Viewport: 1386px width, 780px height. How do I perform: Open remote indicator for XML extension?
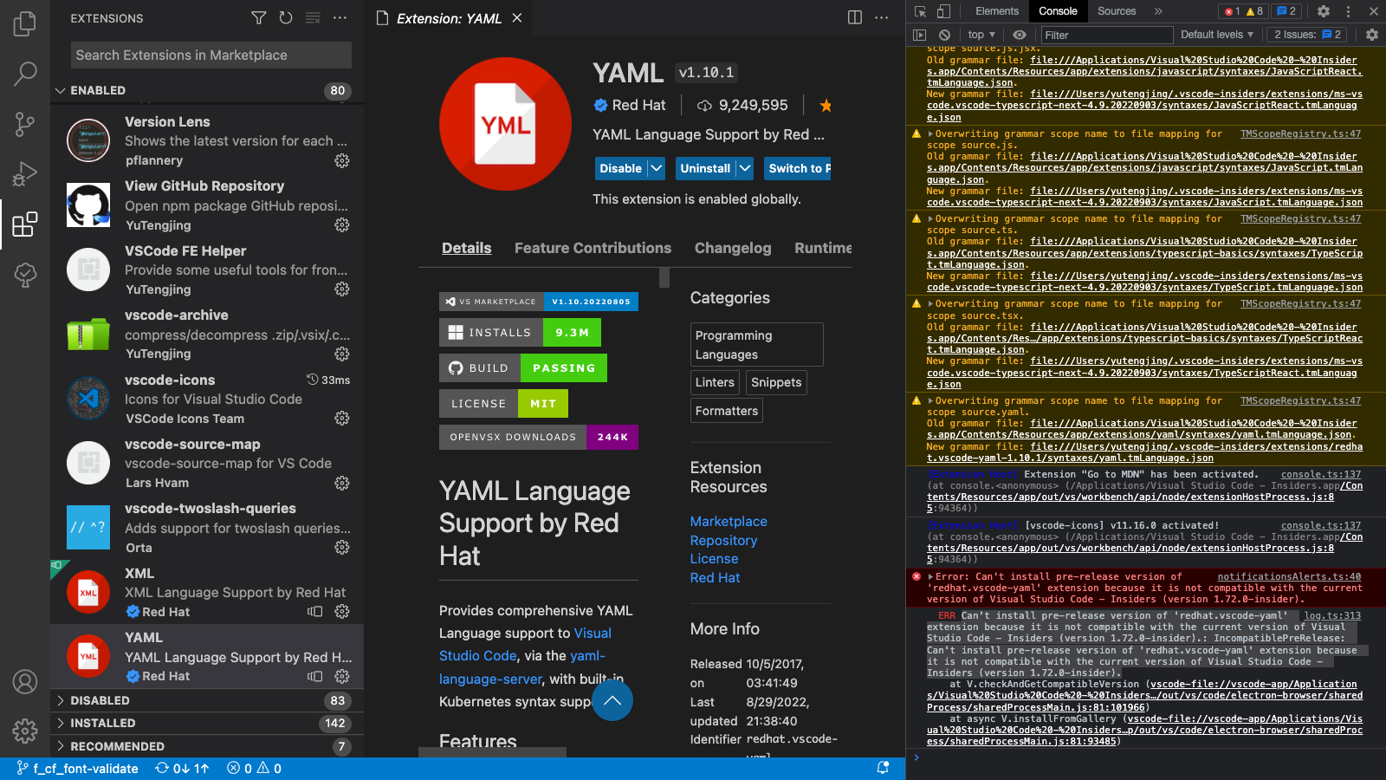point(315,612)
